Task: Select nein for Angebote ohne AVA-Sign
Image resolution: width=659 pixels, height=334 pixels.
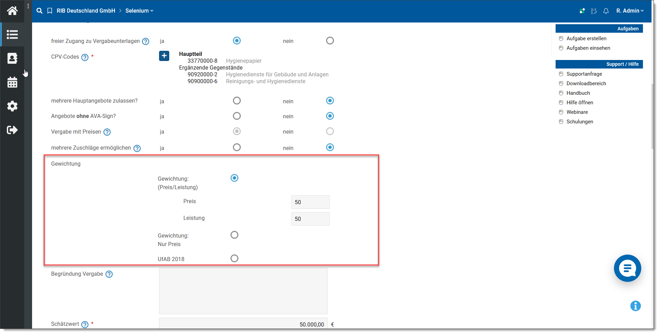Action: click(x=330, y=116)
